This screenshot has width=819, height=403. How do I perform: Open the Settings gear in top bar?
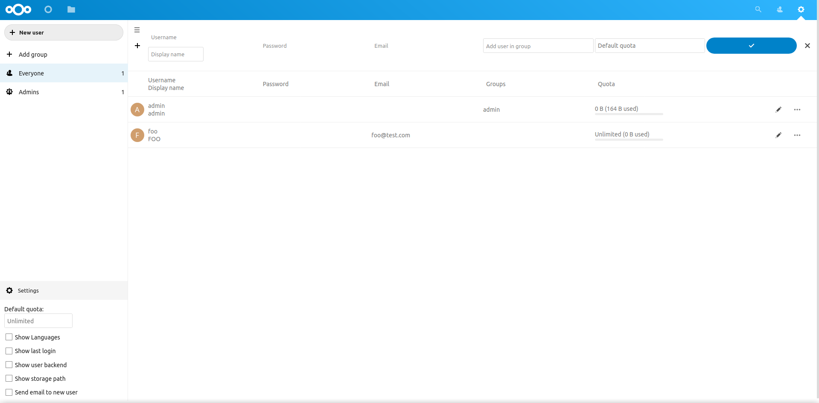pyautogui.click(x=801, y=9)
